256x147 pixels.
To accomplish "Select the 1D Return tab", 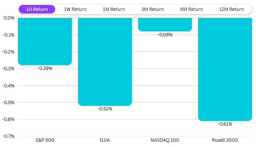I will pyautogui.click(x=37, y=9).
